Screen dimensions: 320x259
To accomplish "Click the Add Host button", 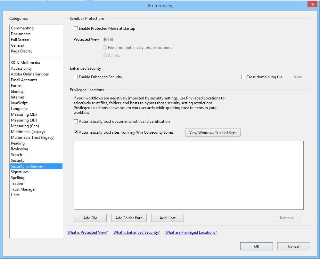I will coord(167,218).
